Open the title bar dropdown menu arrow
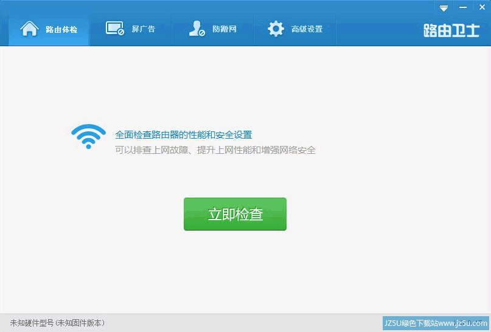The width and height of the screenshot is (491, 332). pos(444,7)
